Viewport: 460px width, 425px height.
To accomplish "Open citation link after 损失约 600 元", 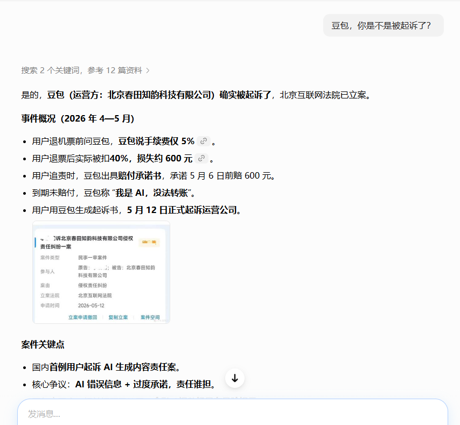I will coord(201,159).
